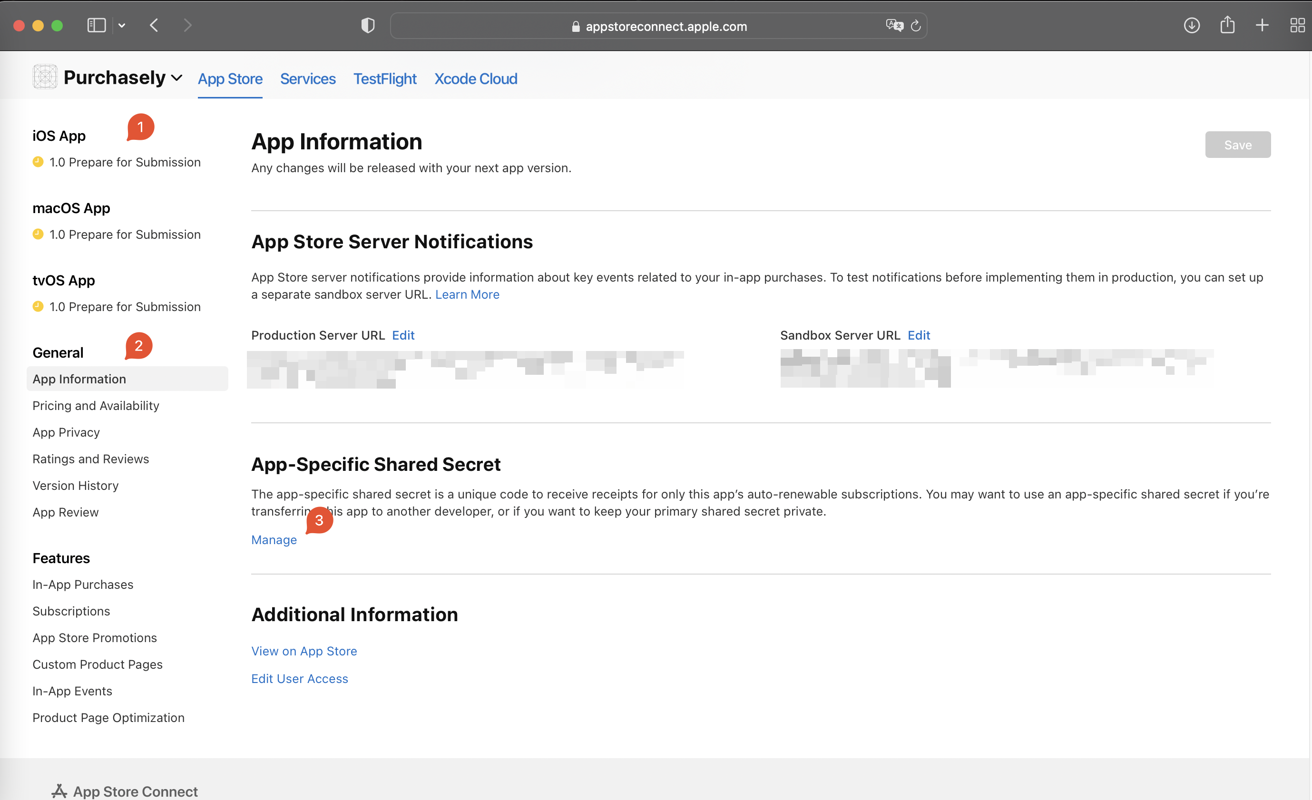Open Version History in sidebar
The height and width of the screenshot is (800, 1312).
coord(76,486)
